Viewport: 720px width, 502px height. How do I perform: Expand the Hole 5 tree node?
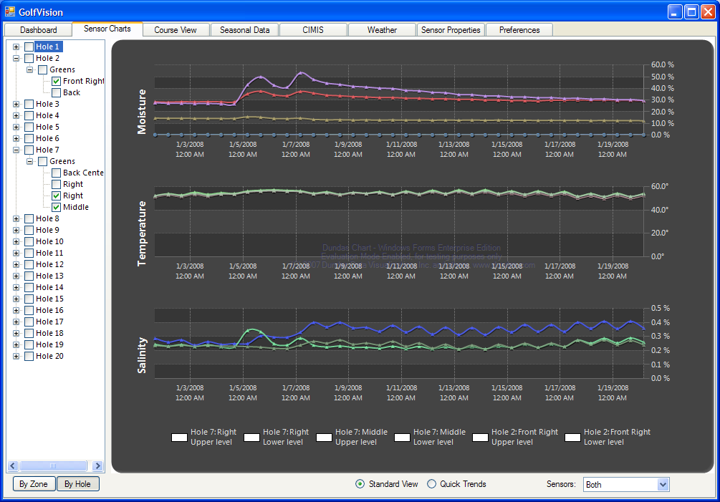click(x=16, y=127)
